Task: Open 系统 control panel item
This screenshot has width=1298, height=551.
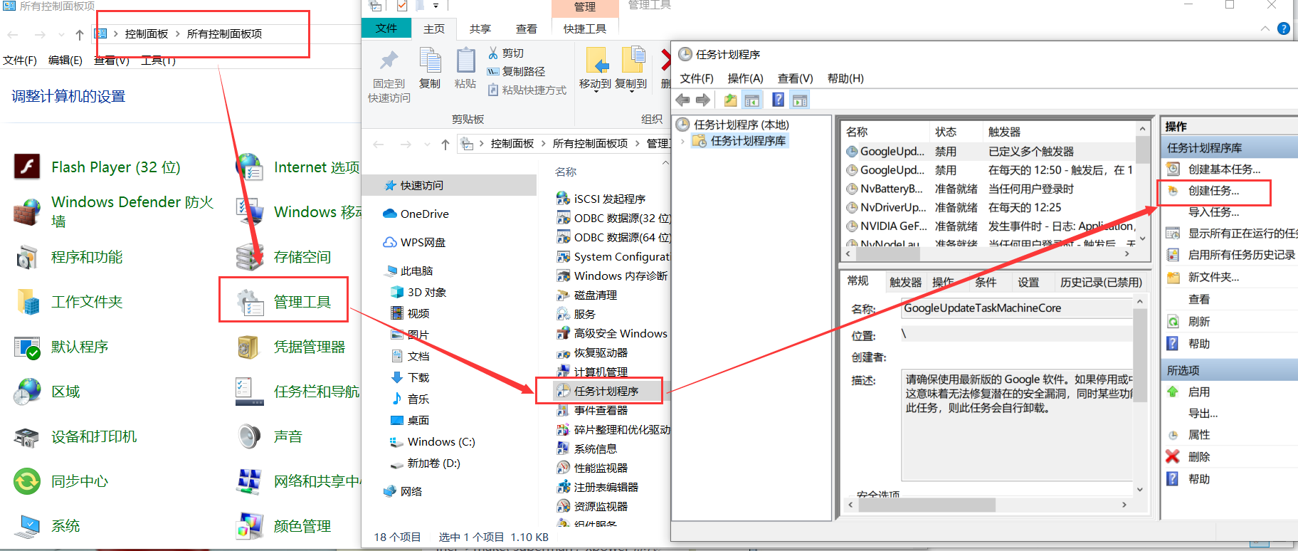Action: [x=47, y=526]
